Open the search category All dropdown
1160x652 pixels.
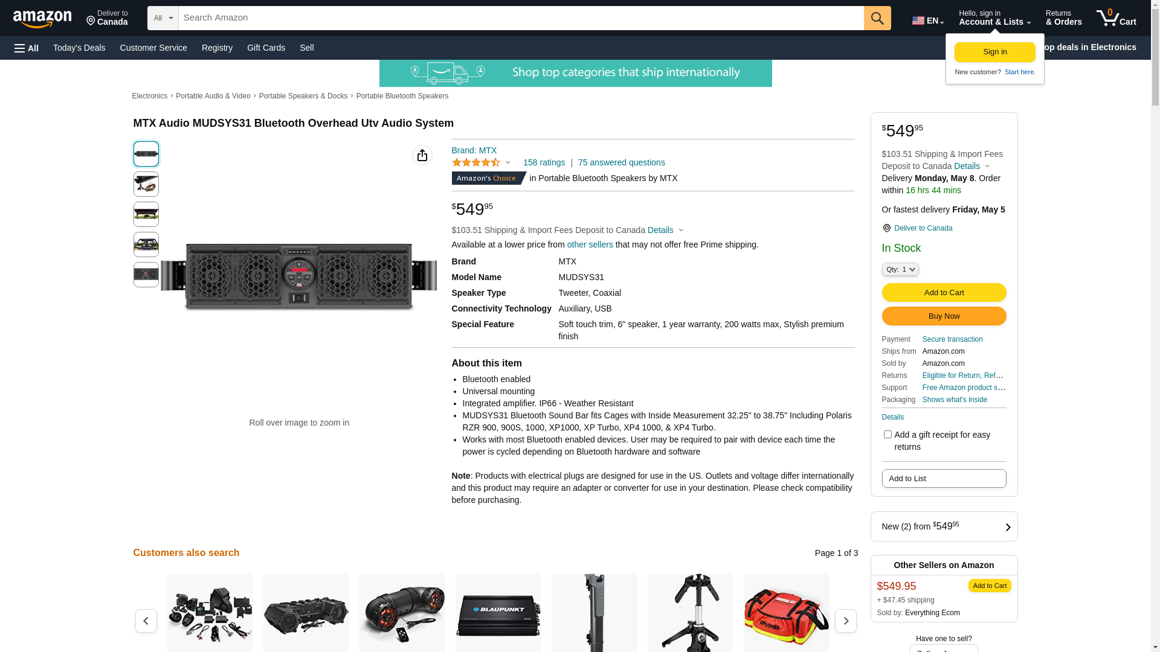(163, 18)
